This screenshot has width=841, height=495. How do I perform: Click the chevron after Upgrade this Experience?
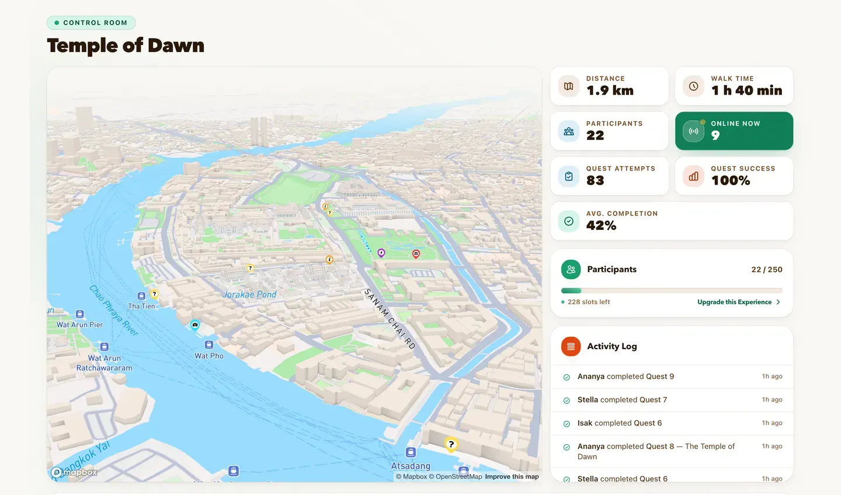click(778, 302)
